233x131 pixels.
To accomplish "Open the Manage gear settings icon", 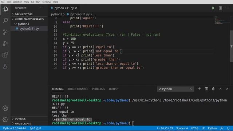I will [5, 119].
